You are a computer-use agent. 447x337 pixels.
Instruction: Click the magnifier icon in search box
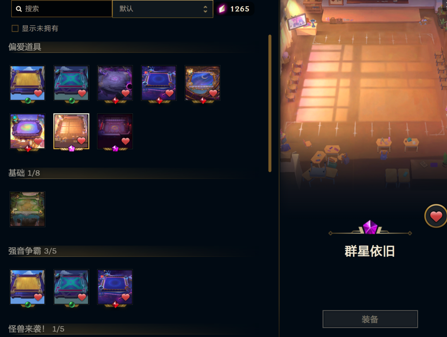pyautogui.click(x=19, y=9)
